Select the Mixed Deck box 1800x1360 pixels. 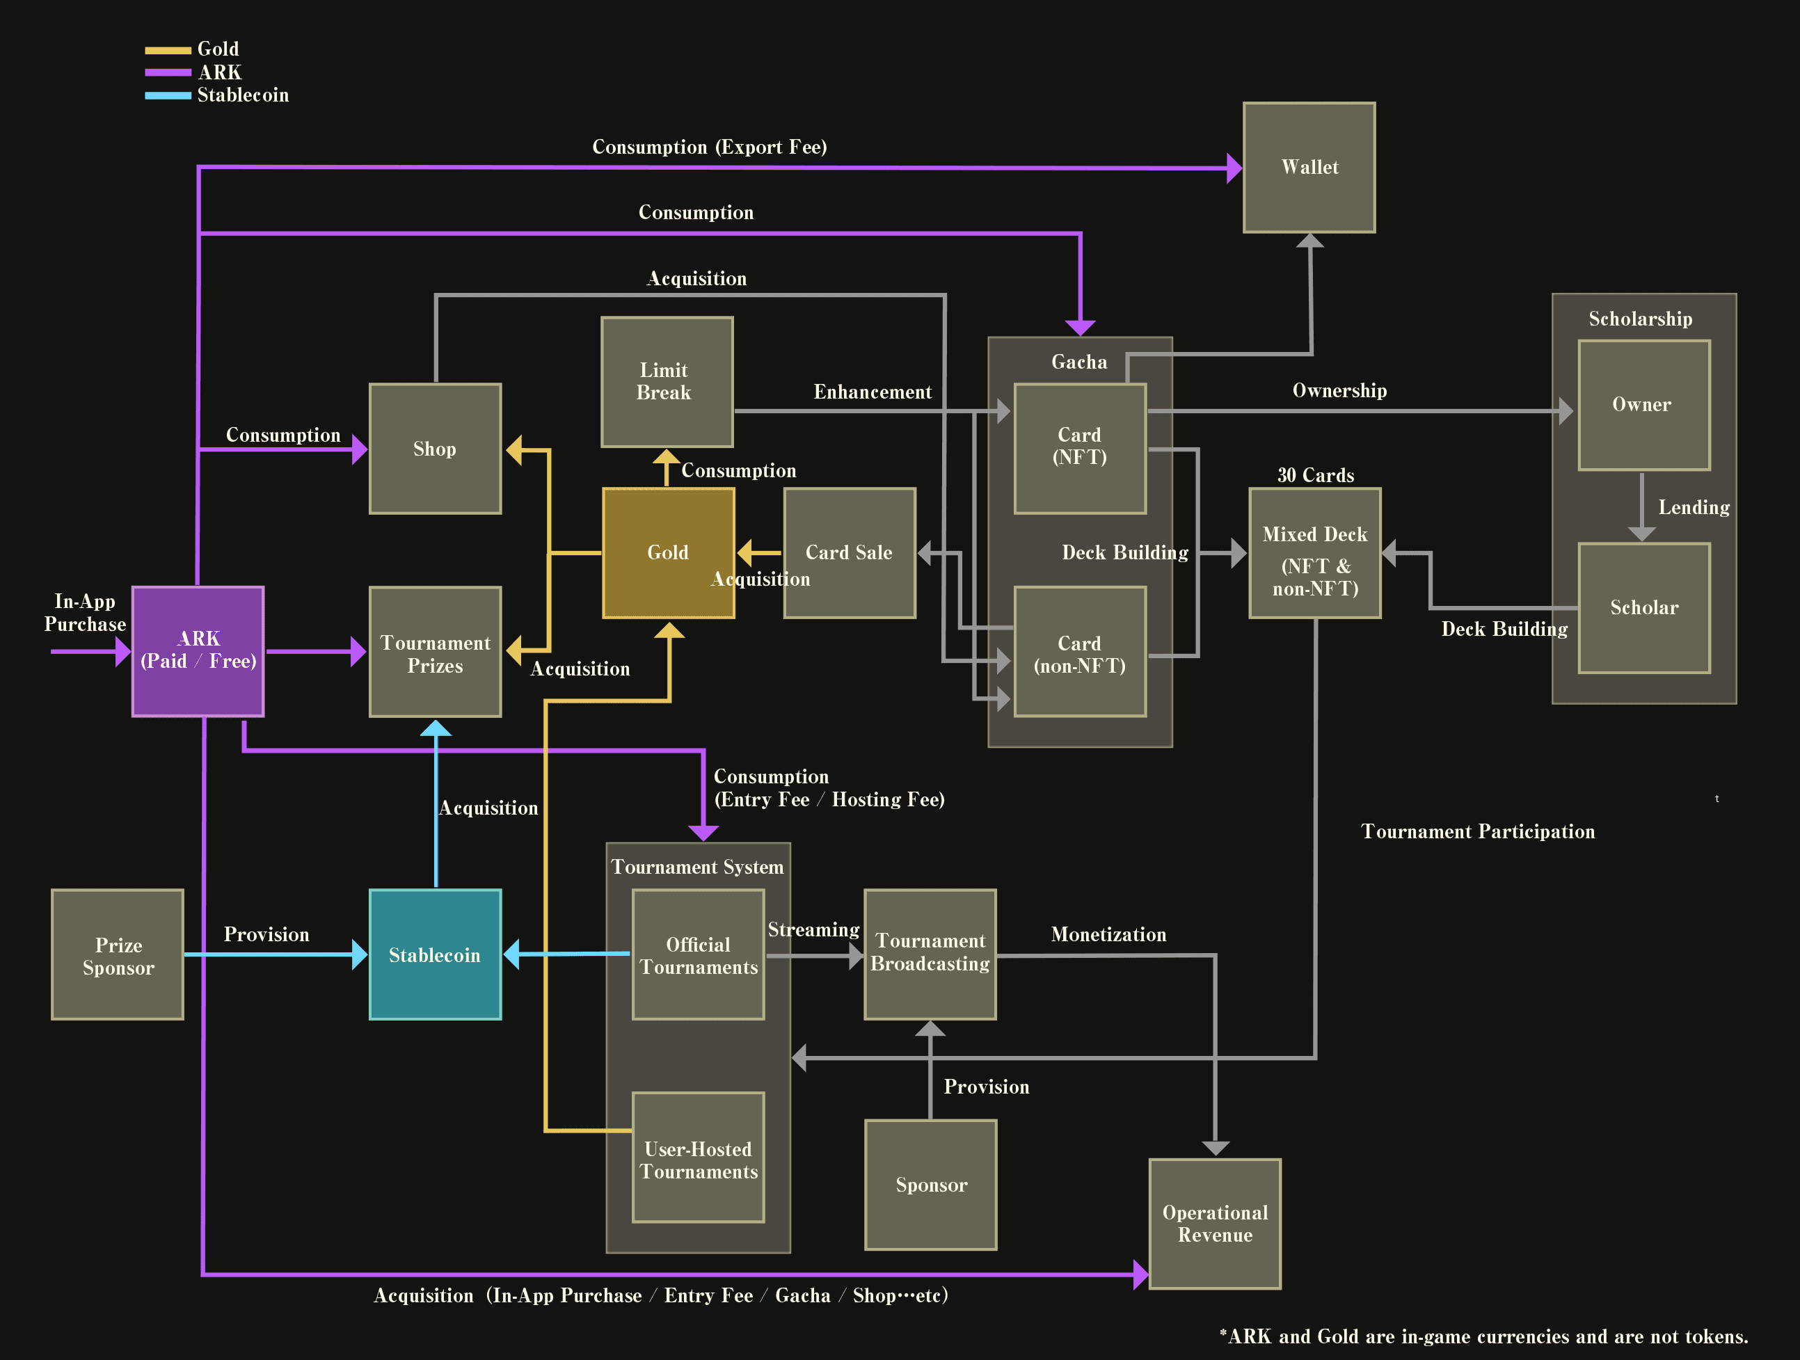1315,553
